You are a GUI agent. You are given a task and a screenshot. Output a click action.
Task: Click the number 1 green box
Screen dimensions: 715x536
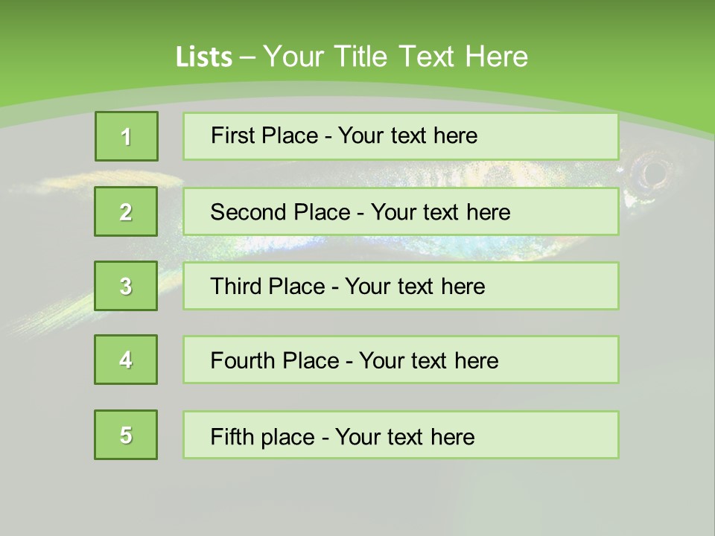point(127,136)
